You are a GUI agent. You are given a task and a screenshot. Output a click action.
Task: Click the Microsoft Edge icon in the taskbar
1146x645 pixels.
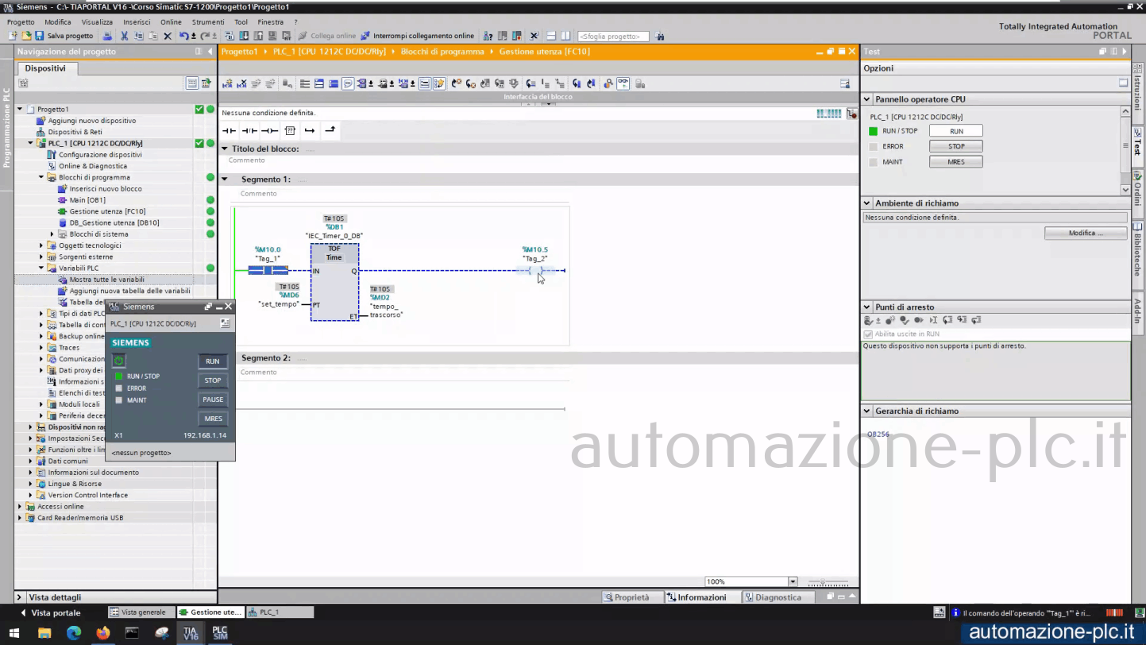pos(74,633)
